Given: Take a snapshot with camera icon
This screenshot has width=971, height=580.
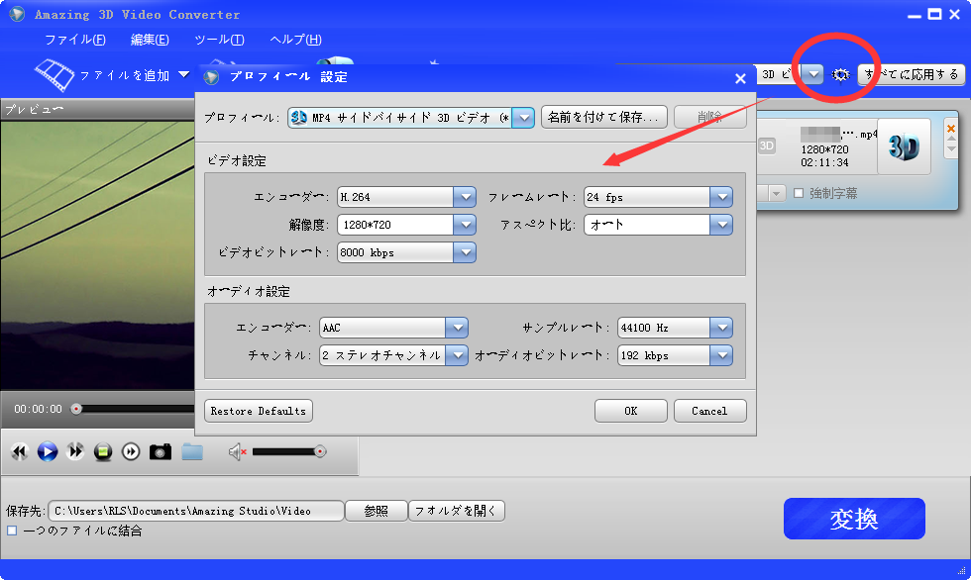Looking at the screenshot, I should click(161, 451).
